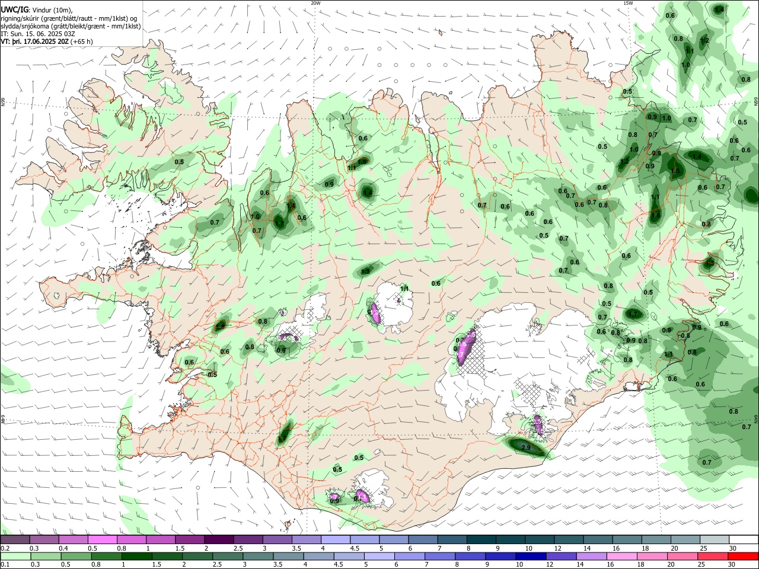Viewport: 759px width, 569px height.
Task: Click the 1.6 precipitation value in the northeast
Action: tap(656, 215)
